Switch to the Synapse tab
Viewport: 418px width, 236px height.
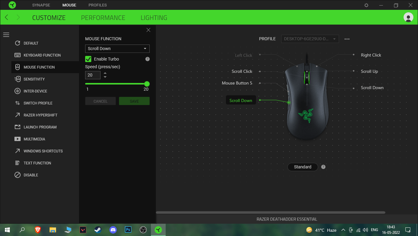point(41,5)
